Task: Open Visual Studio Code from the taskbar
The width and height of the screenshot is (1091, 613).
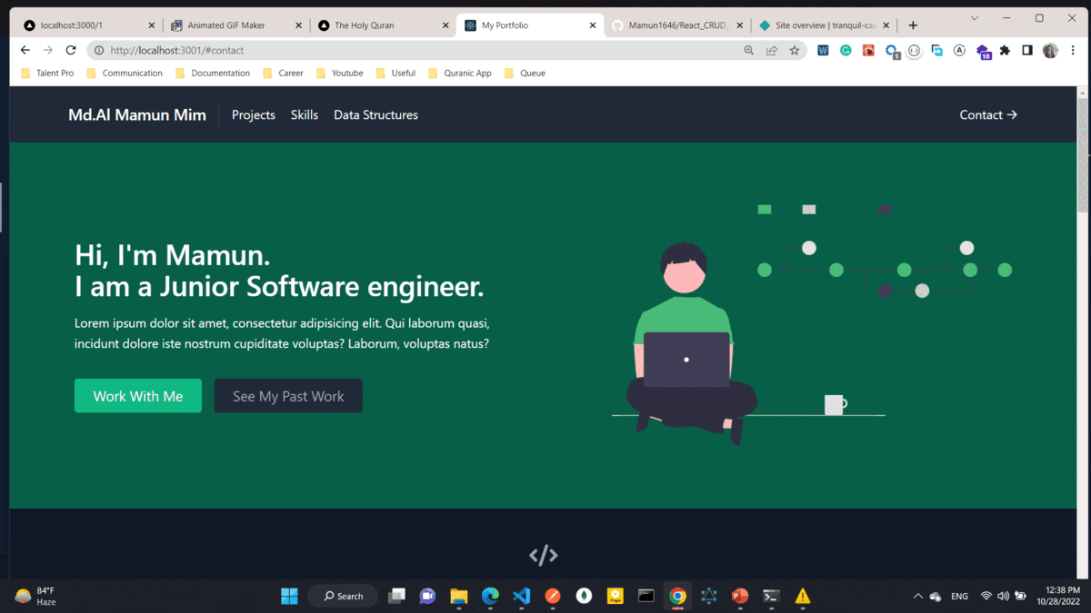Action: (521, 597)
